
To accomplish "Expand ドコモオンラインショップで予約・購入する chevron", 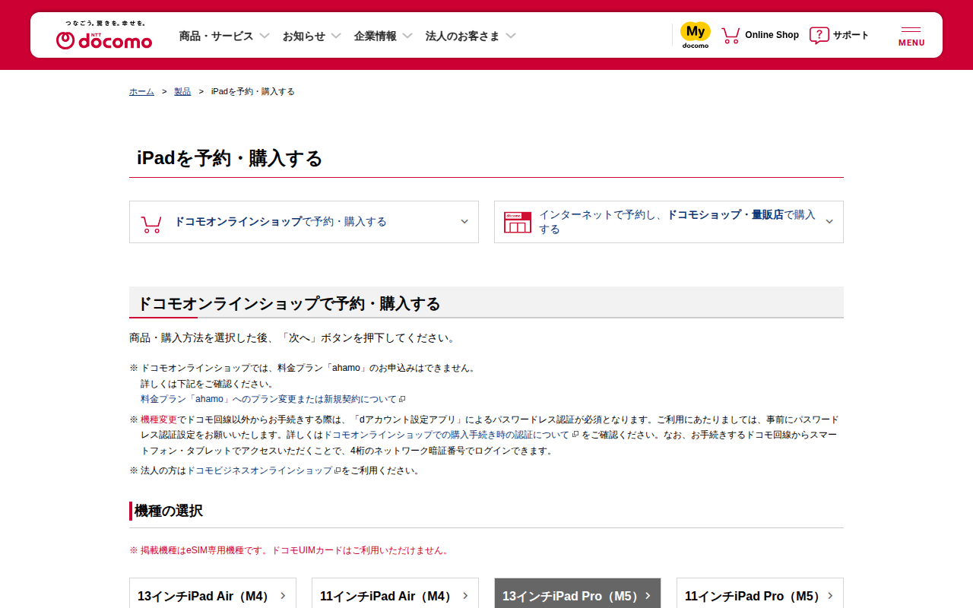I will (x=464, y=222).
